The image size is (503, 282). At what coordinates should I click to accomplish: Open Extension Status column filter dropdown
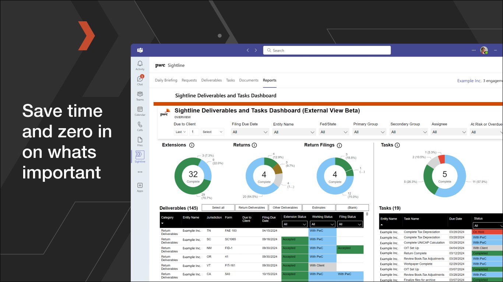tap(295, 224)
